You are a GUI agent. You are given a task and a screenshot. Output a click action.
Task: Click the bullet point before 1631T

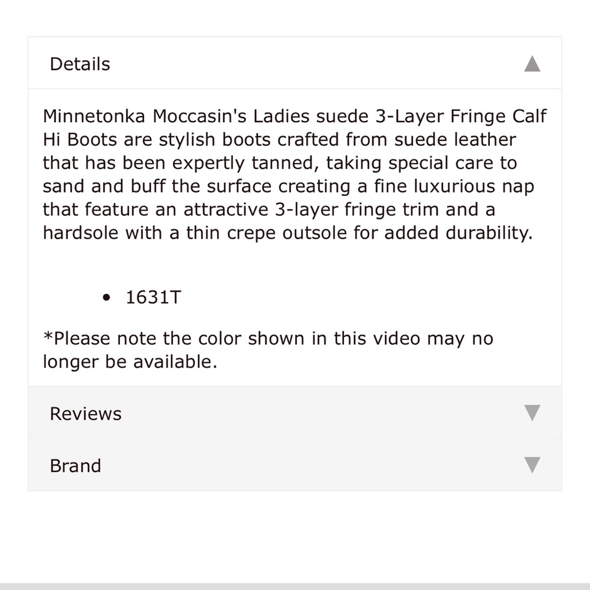(x=106, y=298)
